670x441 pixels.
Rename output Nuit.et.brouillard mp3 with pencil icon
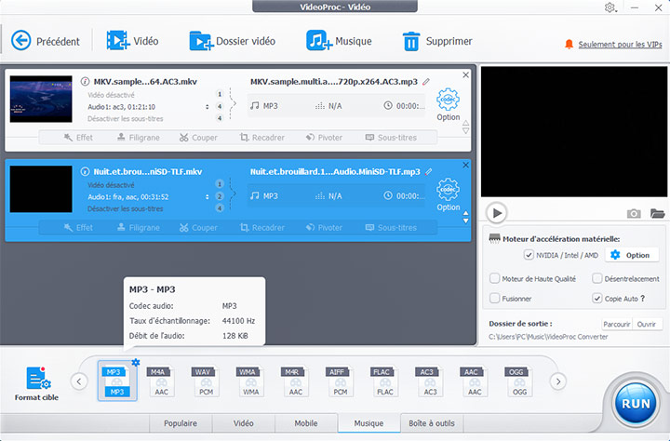[x=429, y=172]
